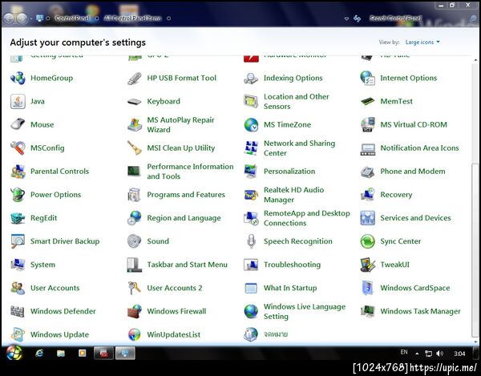Click the MSI Clean Up Utility broom icon
This screenshot has height=376, width=481.
click(x=135, y=148)
